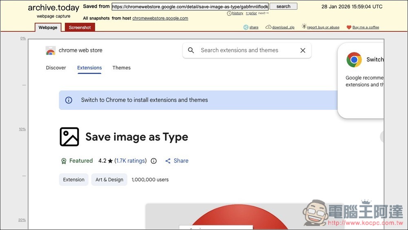Click Buy me a coffee link

pyautogui.click(x=366, y=27)
